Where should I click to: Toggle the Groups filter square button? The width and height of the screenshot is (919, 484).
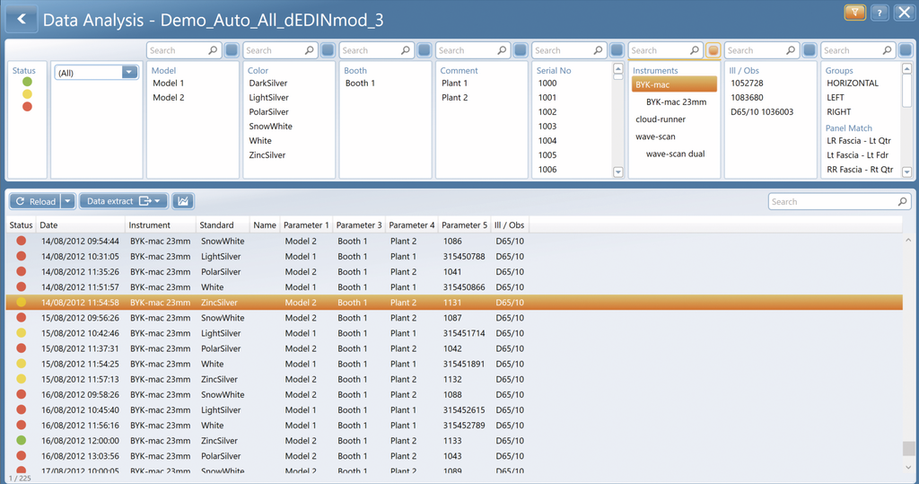coord(906,50)
